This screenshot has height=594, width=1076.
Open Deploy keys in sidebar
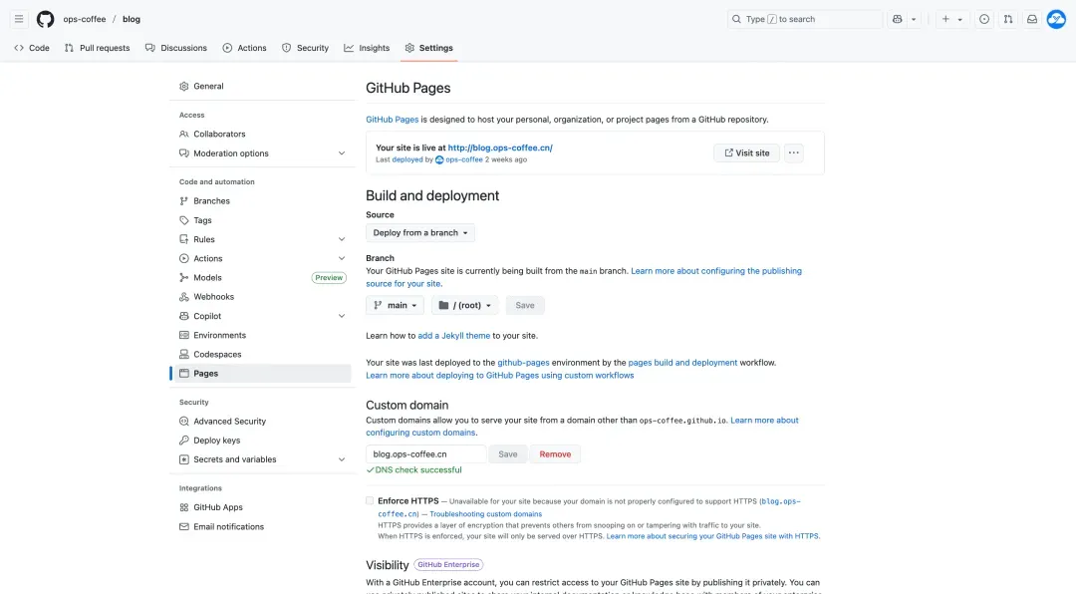click(x=261, y=441)
